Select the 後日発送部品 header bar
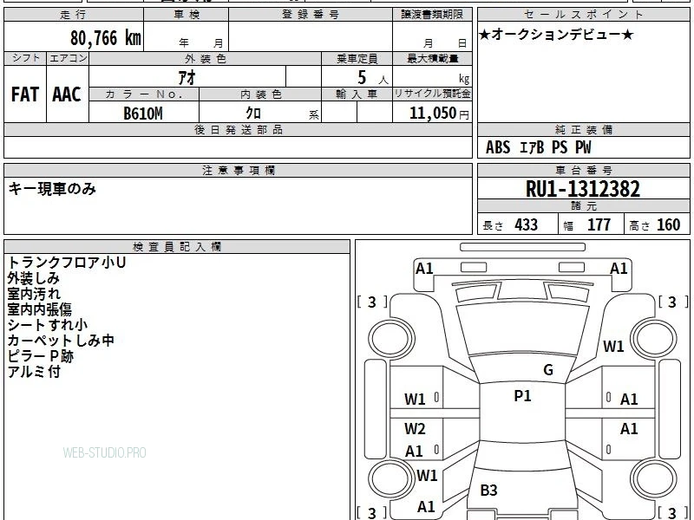The height and width of the screenshot is (520, 694). point(238,130)
